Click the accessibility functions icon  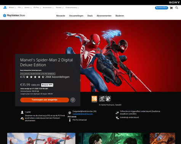tap(70, 113)
